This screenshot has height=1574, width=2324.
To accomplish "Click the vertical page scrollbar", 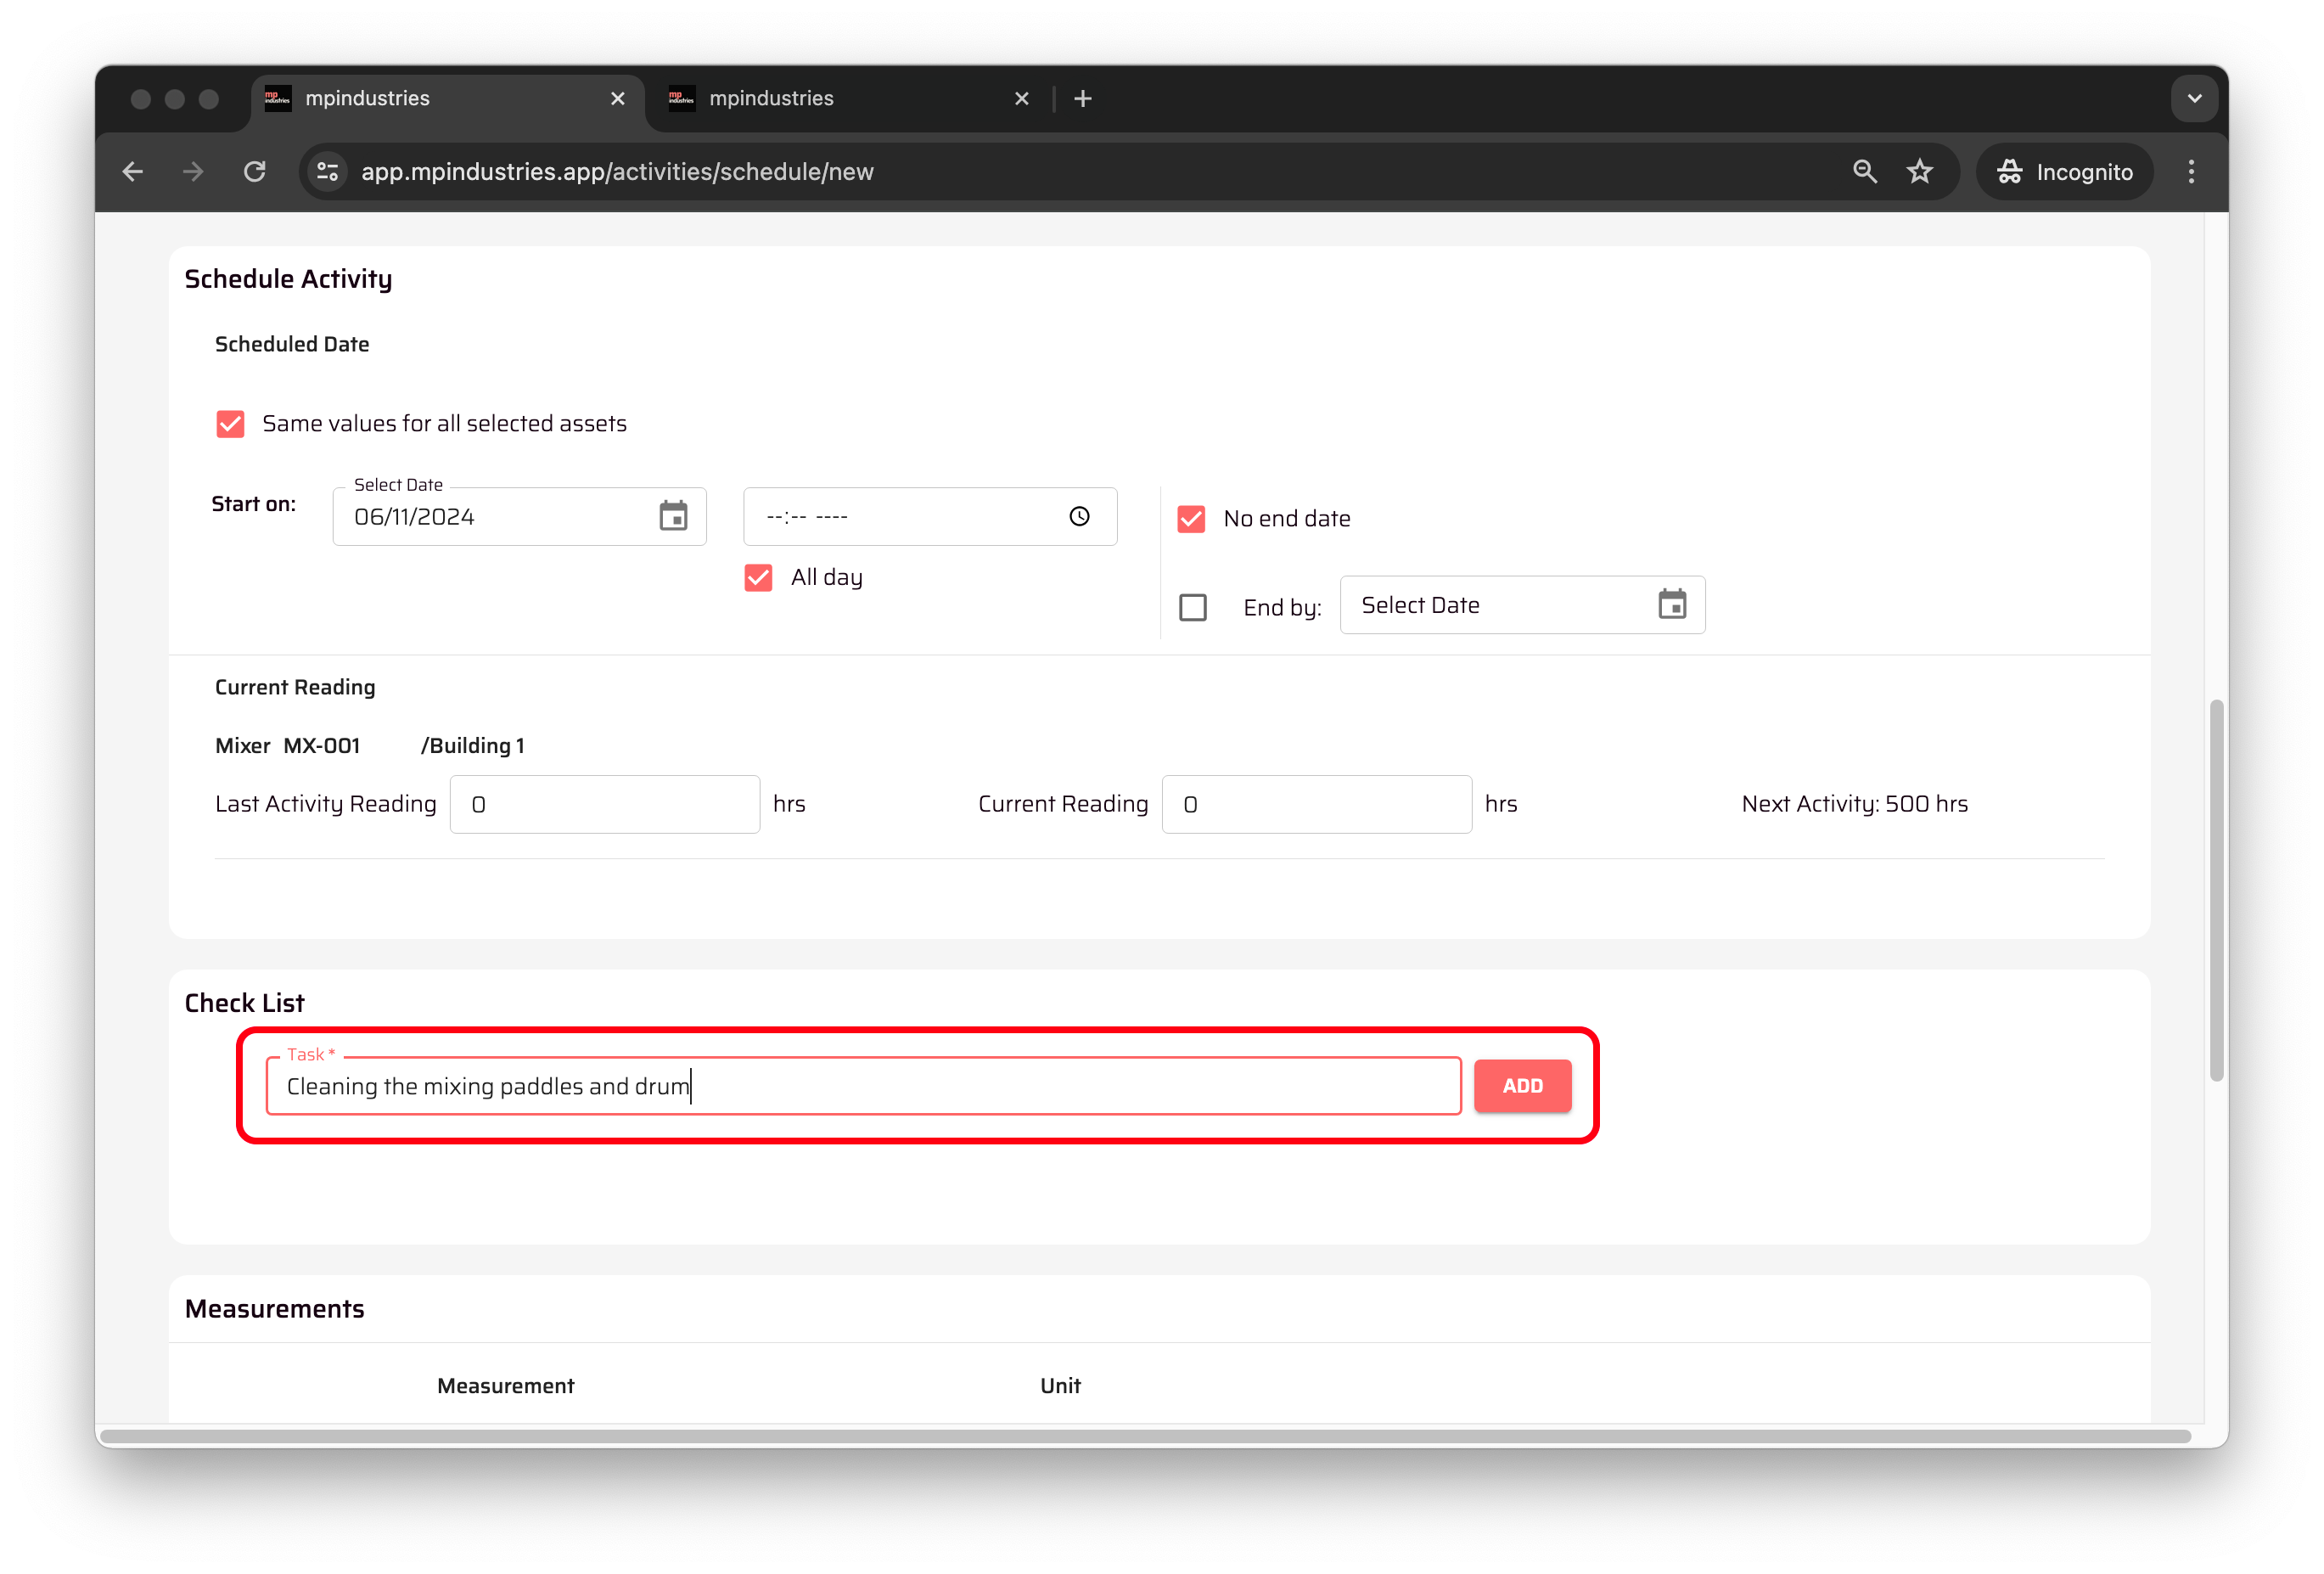I will [x=2216, y=890].
